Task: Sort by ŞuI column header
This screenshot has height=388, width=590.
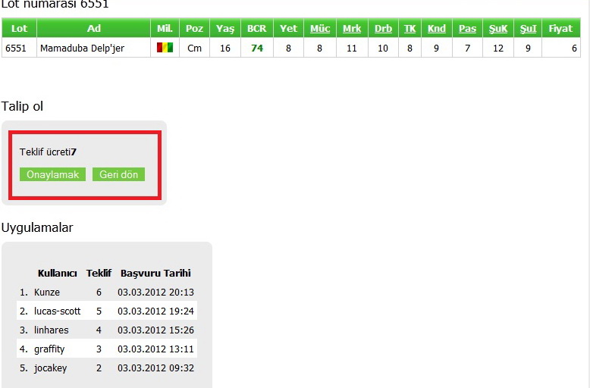Action: coord(528,29)
